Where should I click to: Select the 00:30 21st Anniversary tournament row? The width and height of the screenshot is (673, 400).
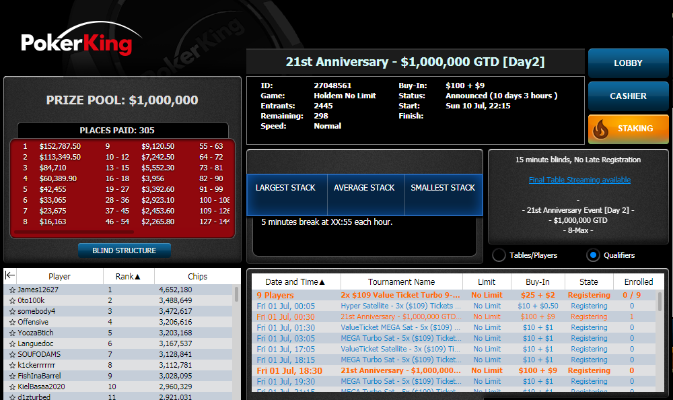(x=455, y=316)
